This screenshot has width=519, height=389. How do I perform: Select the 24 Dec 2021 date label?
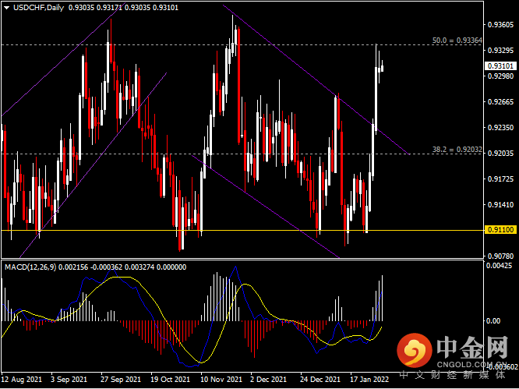coord(320,379)
